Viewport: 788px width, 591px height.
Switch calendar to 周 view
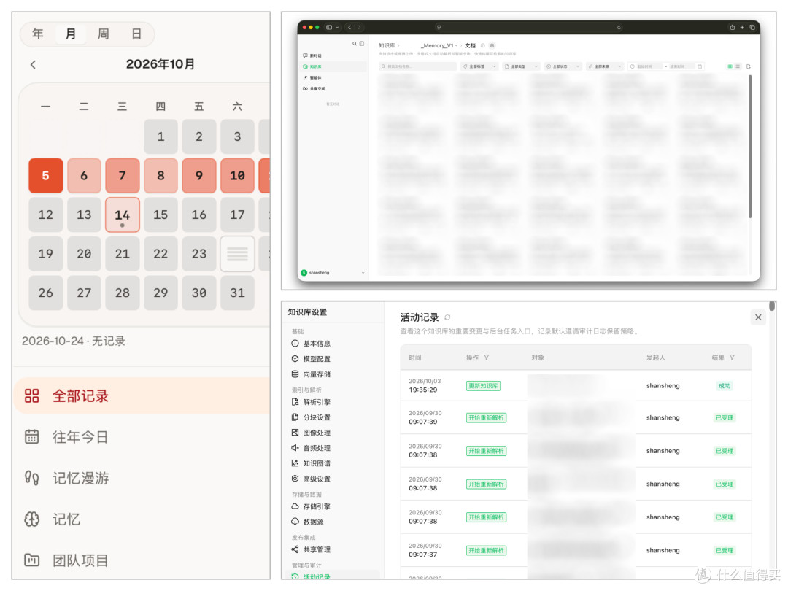(x=103, y=34)
